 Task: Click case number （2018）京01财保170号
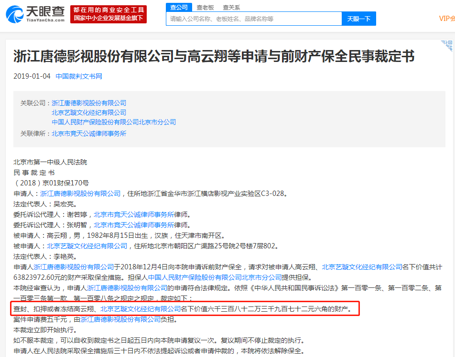pos(51,183)
